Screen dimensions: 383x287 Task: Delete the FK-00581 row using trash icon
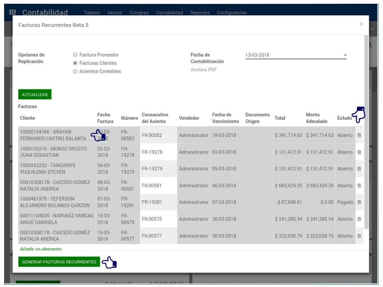click(x=359, y=186)
